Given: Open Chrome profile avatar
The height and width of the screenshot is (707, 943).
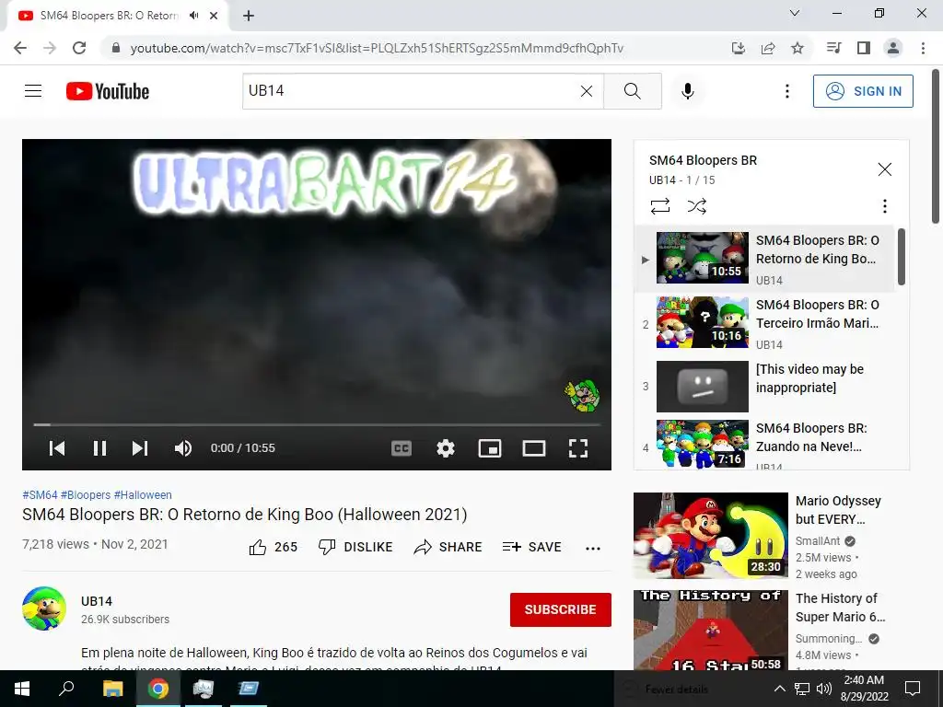Looking at the screenshot, I should pyautogui.click(x=893, y=48).
